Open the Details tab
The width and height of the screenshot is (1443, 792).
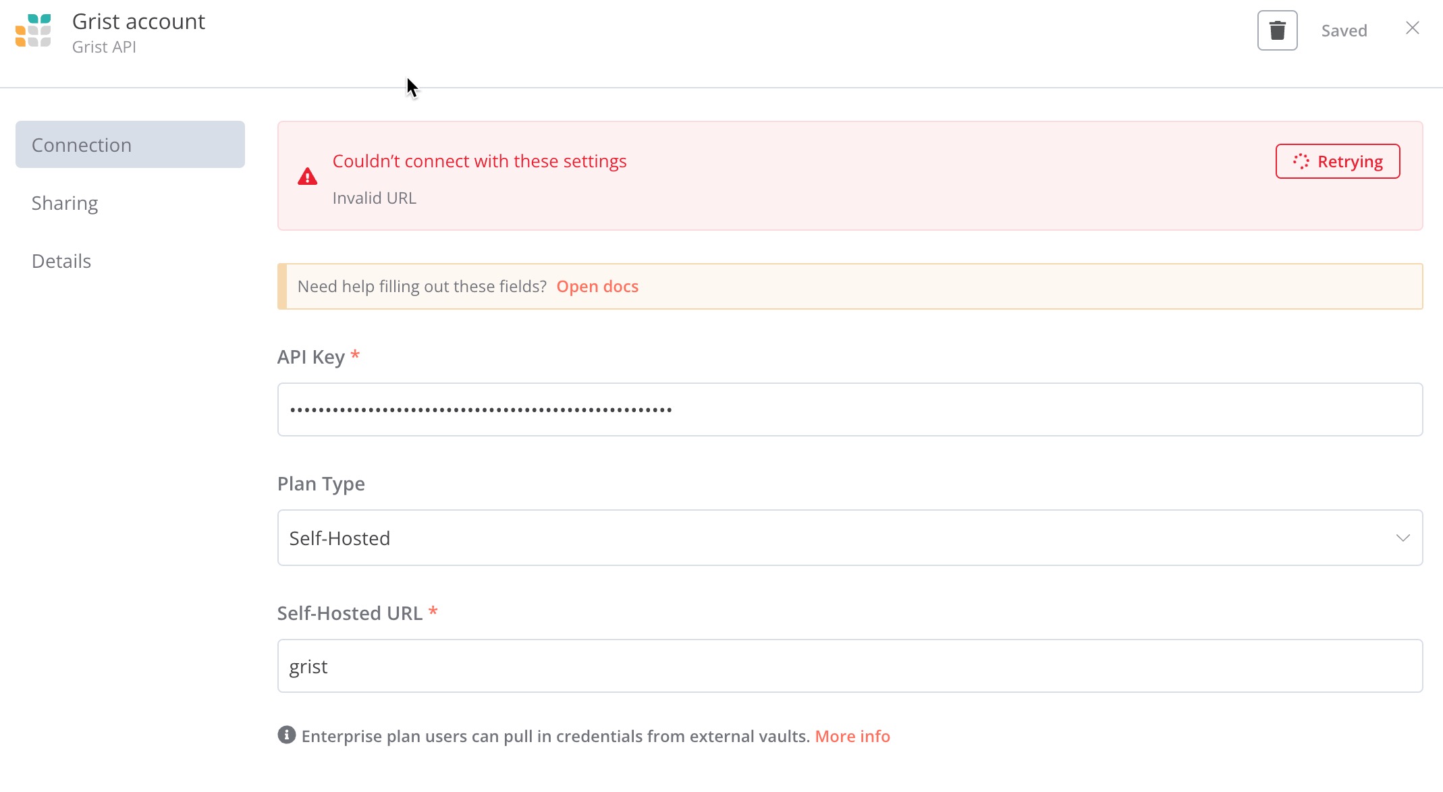(x=61, y=260)
